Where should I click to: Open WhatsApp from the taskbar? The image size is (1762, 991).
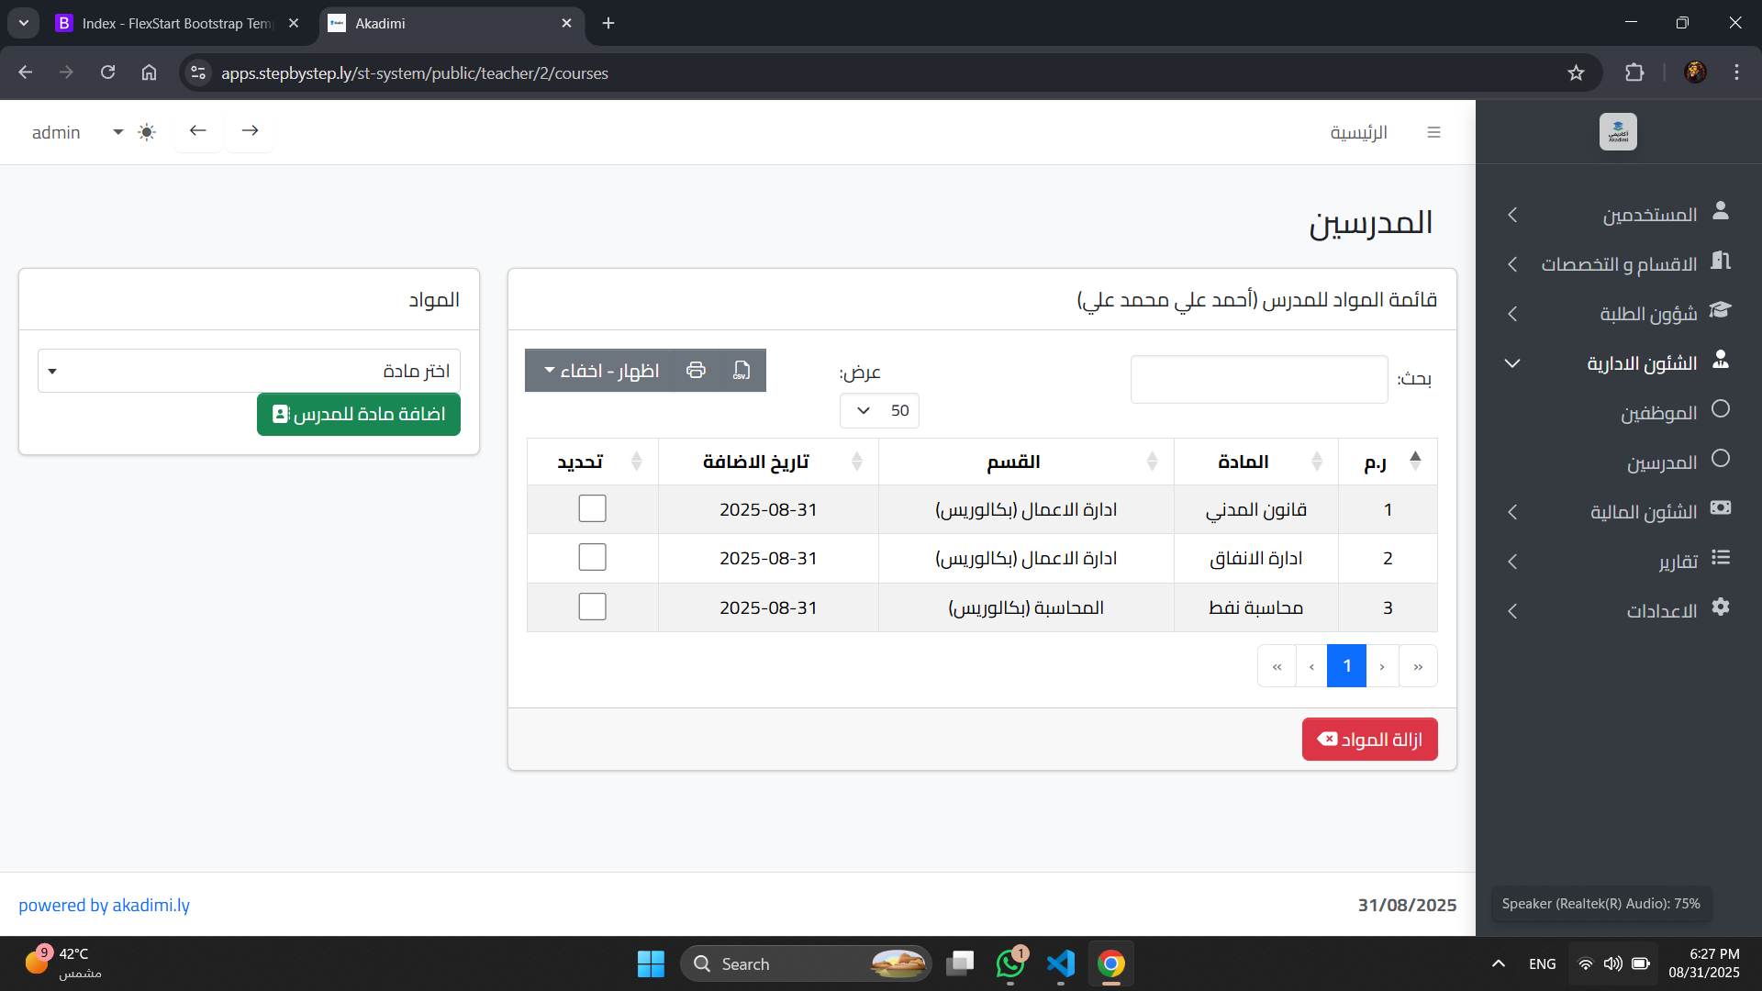[x=1009, y=963]
